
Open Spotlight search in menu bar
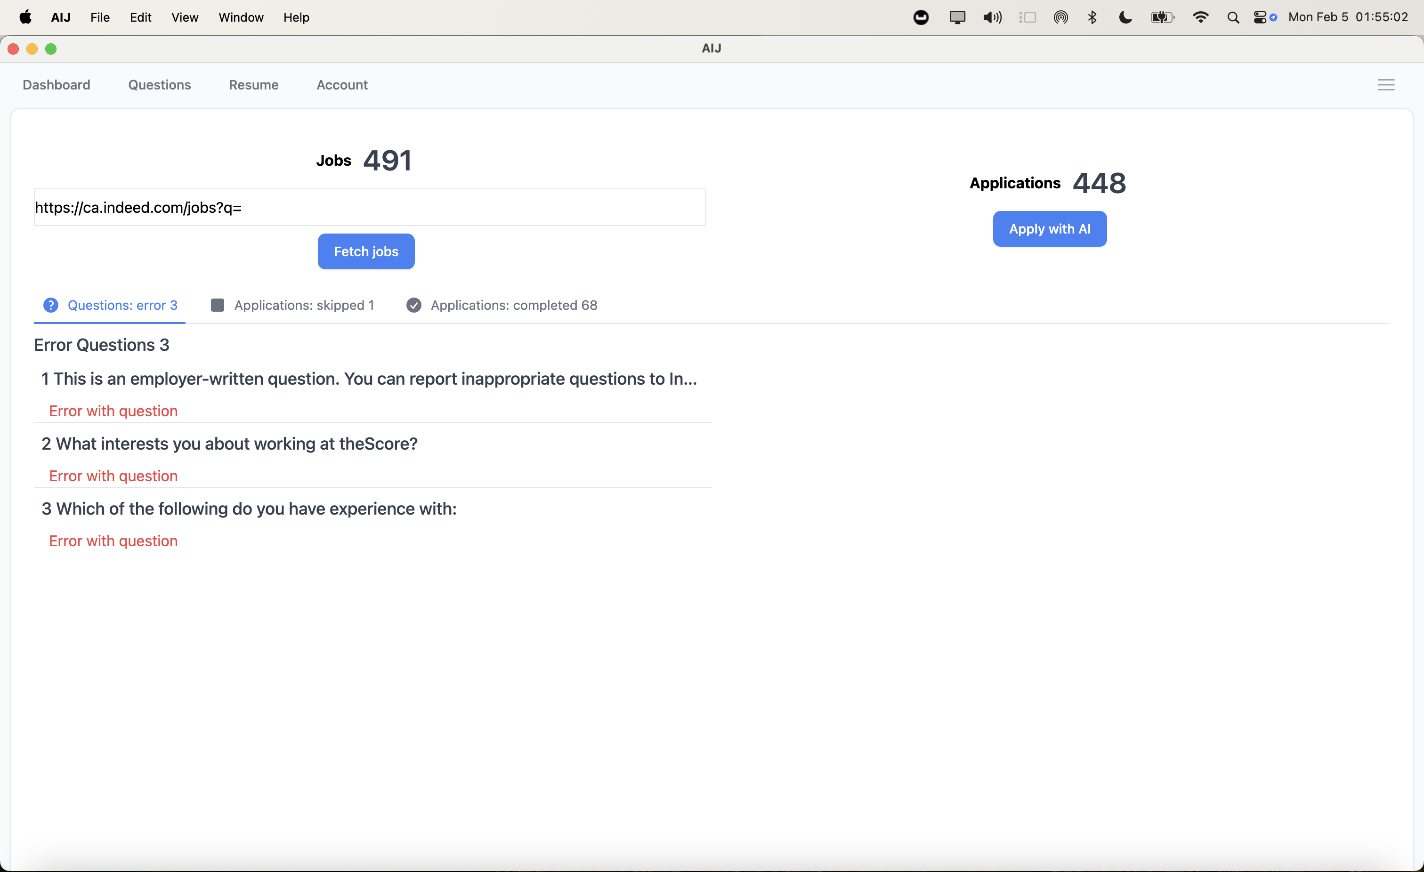click(x=1233, y=17)
